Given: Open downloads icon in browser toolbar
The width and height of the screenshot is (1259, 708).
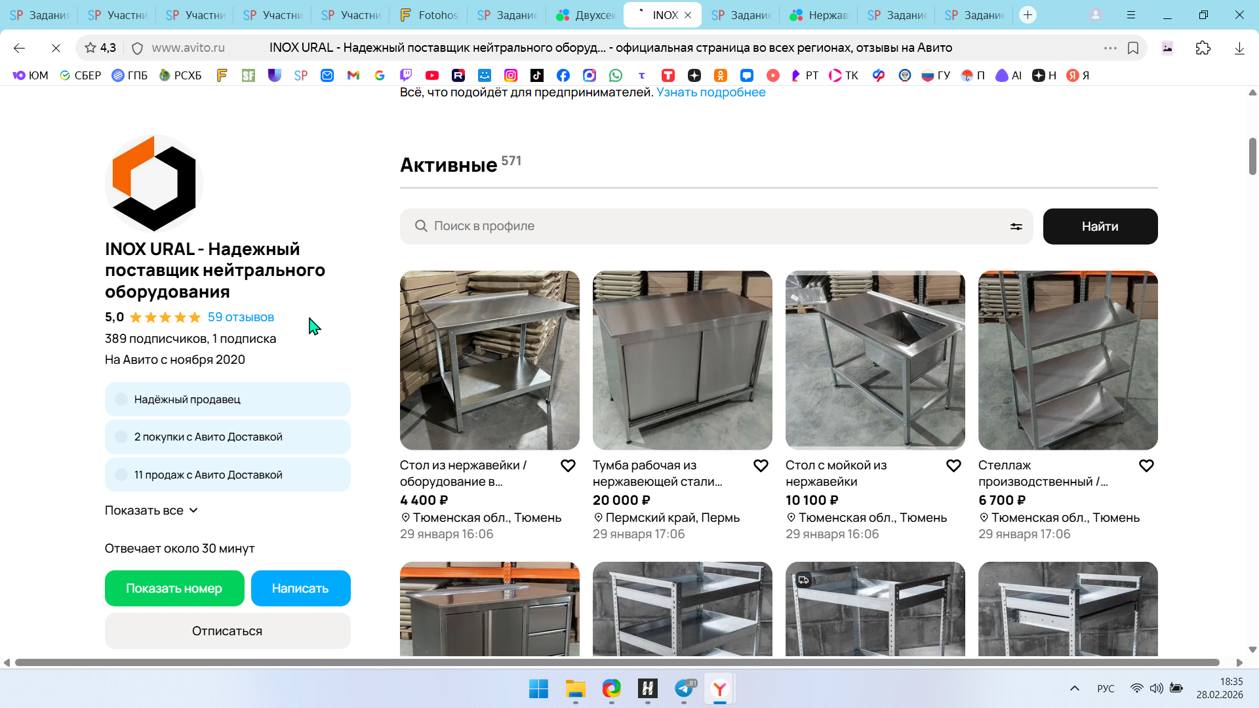Looking at the screenshot, I should (1239, 48).
